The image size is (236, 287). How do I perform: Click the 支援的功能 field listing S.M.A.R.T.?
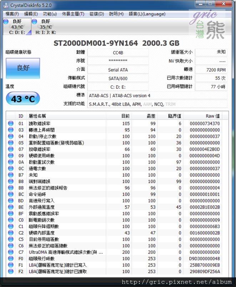[157, 104]
